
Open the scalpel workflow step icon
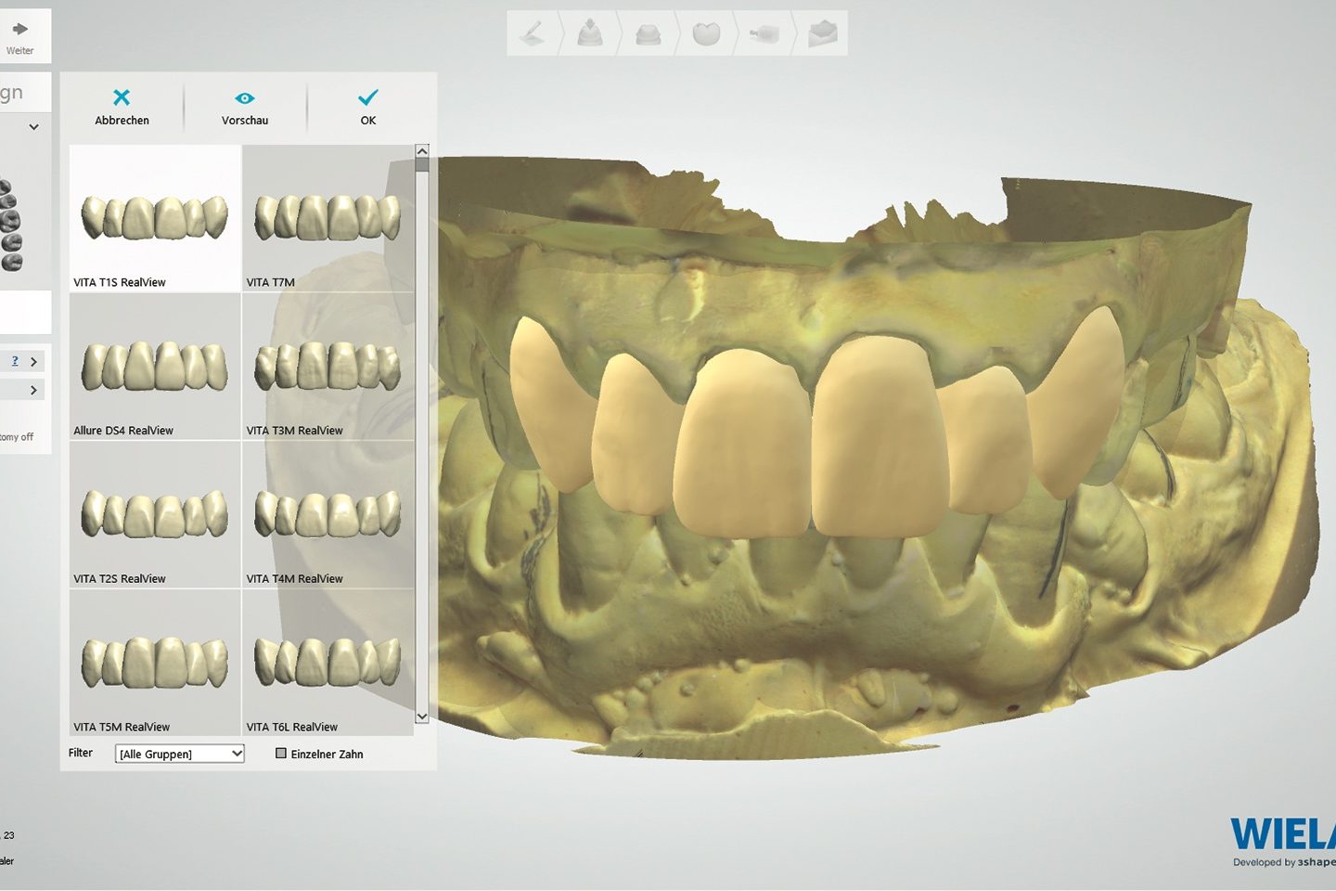[533, 34]
